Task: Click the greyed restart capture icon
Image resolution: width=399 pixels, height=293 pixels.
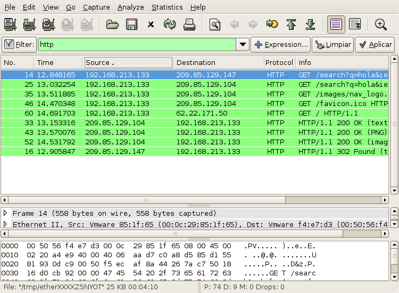Action: (87, 25)
